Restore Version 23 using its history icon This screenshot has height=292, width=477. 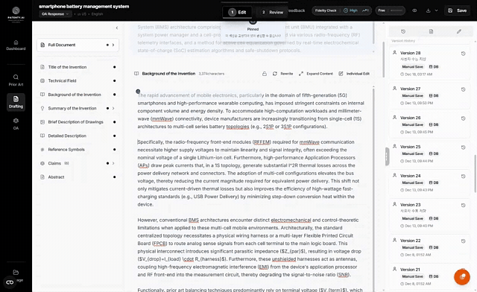463,206
